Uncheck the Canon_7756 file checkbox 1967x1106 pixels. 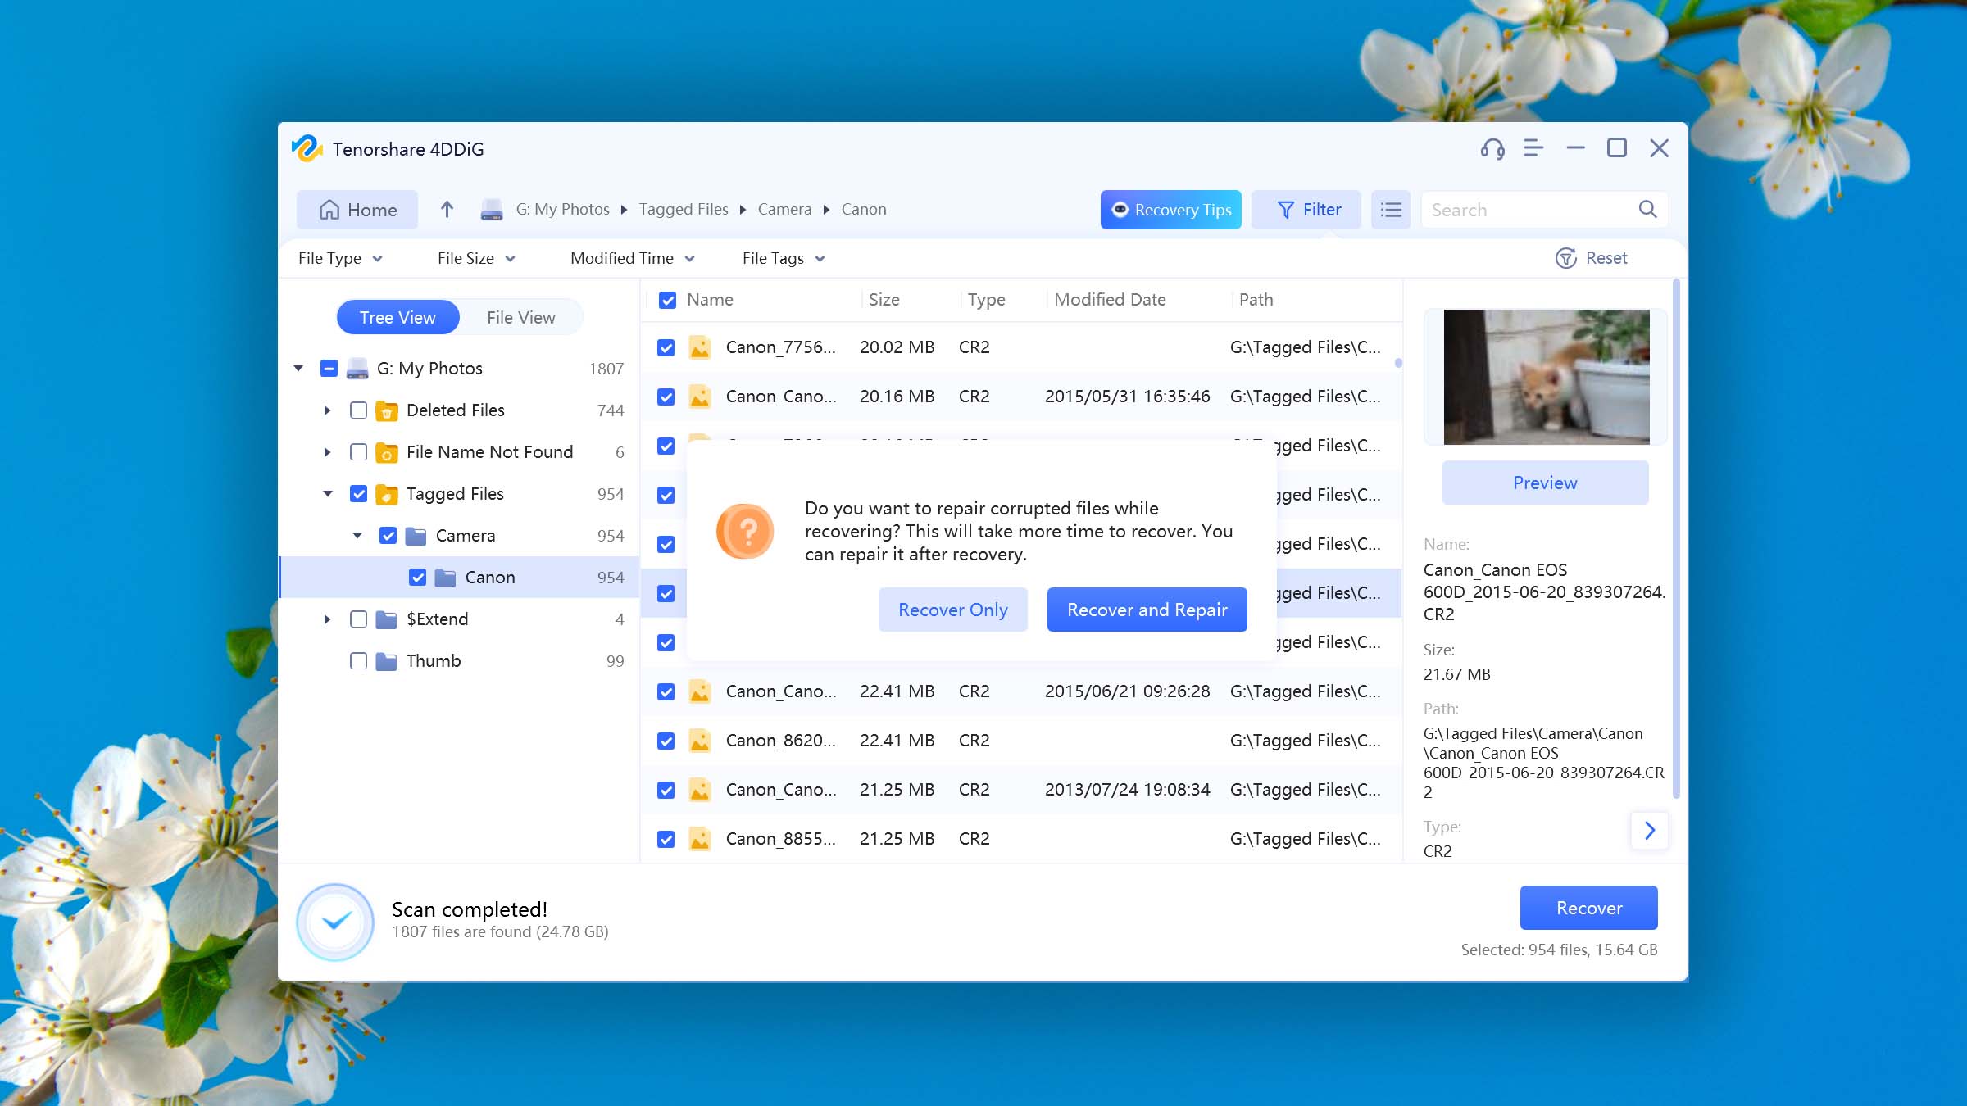click(x=666, y=347)
